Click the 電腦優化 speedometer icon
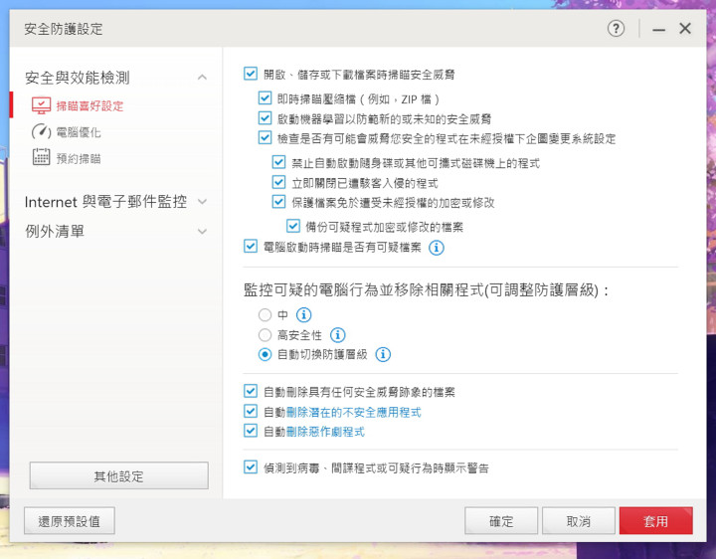Viewport: 716px width, 559px height. pyautogui.click(x=41, y=131)
